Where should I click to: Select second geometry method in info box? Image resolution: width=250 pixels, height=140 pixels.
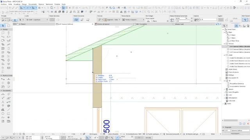(x=82, y=20)
